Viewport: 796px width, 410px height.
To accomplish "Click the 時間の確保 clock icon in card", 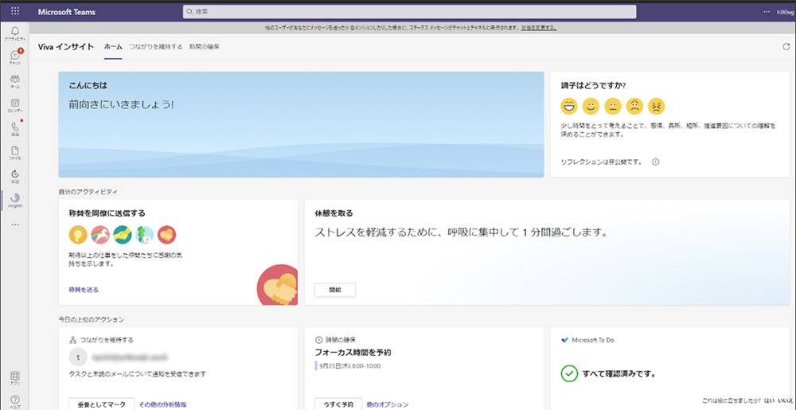I will (x=318, y=340).
